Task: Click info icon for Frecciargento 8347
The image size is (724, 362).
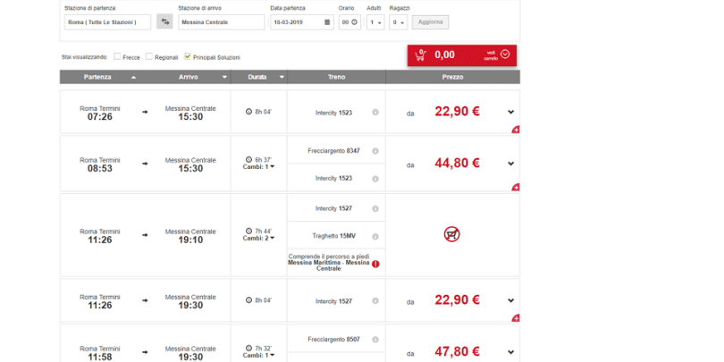Action: click(x=375, y=151)
